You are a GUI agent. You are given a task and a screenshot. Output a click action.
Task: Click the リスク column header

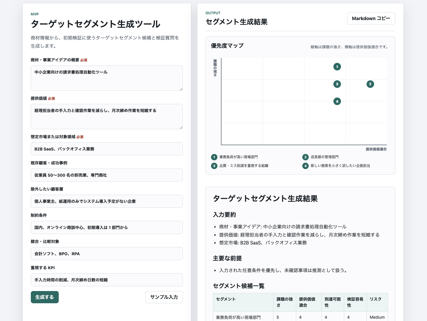[x=377, y=302]
